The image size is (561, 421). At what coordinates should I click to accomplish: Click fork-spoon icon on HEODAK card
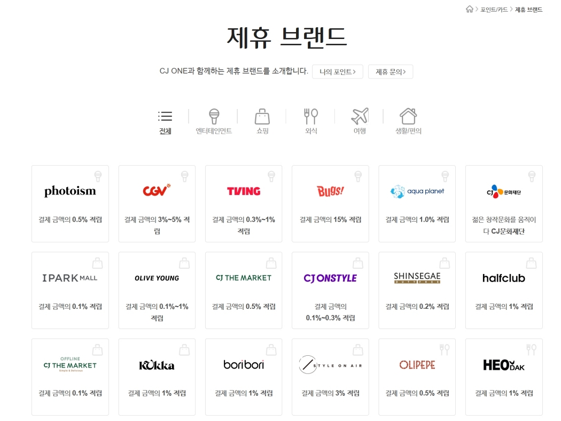pos(531,349)
